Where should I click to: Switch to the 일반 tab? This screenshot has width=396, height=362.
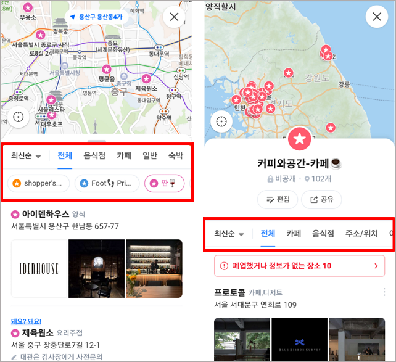tap(150, 155)
